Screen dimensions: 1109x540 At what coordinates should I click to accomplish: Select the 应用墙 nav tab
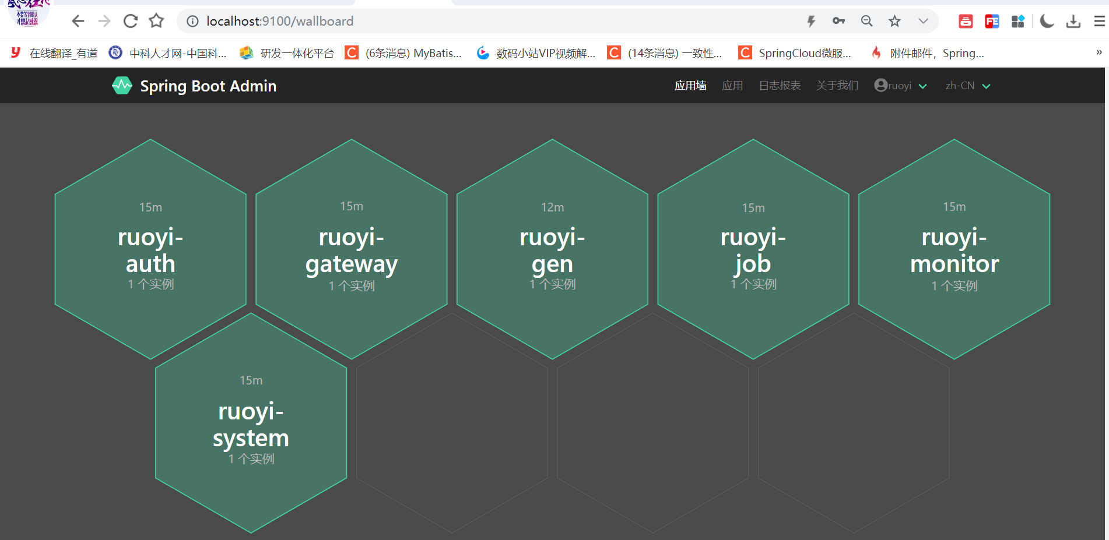click(690, 86)
